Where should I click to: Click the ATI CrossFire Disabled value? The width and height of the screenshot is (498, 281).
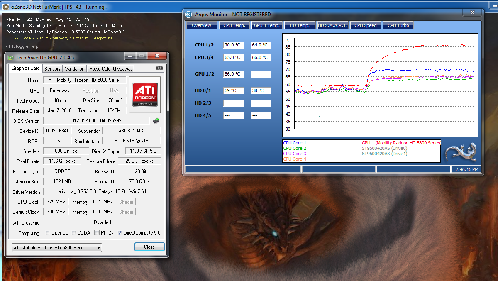(103, 222)
